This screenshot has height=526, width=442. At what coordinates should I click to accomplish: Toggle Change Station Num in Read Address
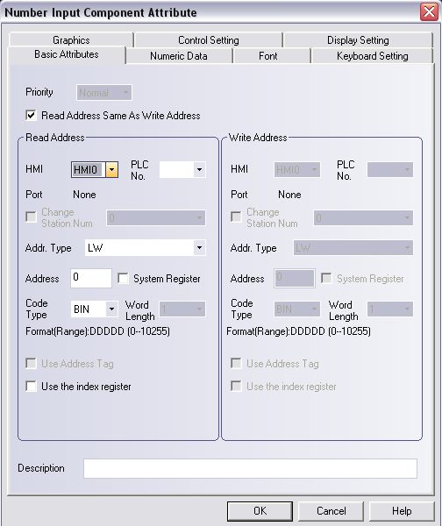tap(31, 217)
